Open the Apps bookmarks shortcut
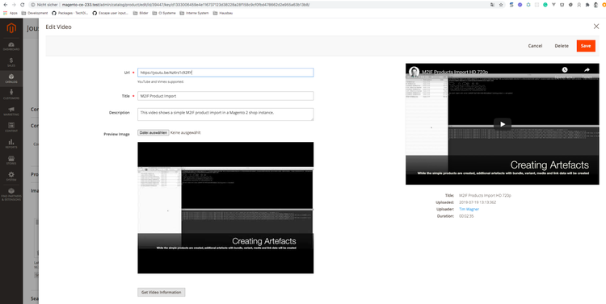Screen dimensions: 606x304 click(11, 13)
